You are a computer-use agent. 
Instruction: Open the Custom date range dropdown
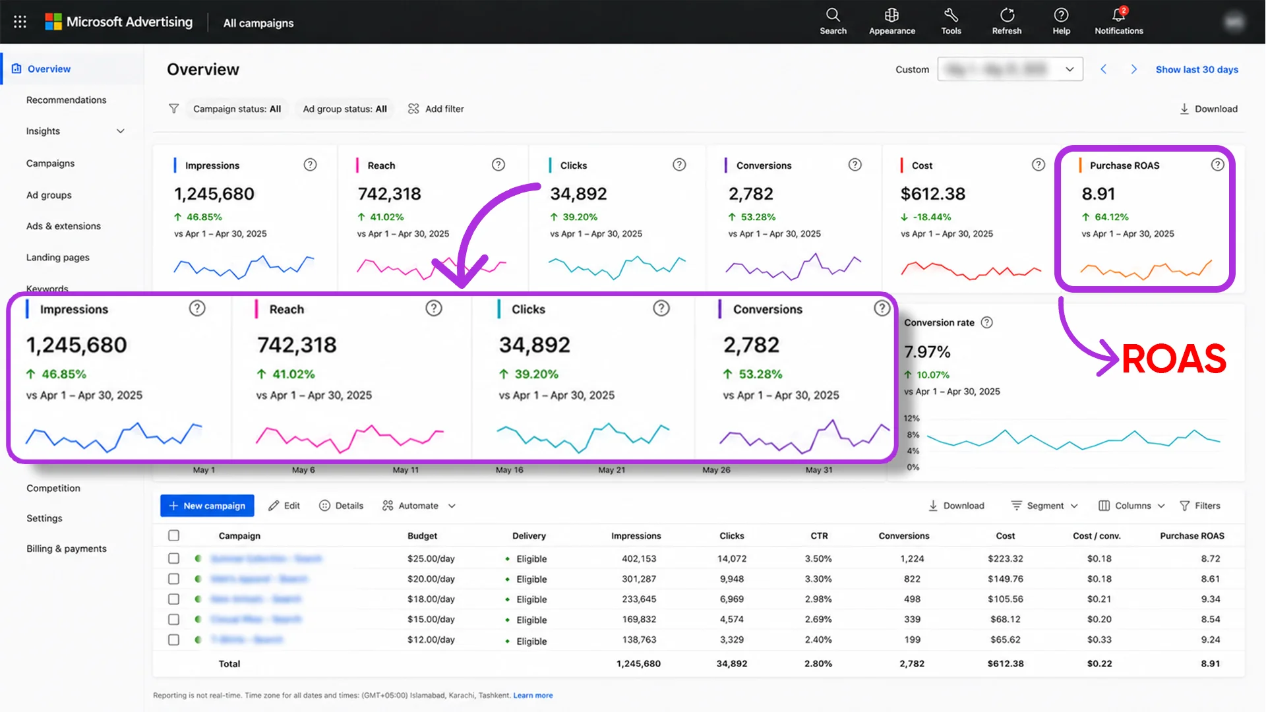(1010, 69)
